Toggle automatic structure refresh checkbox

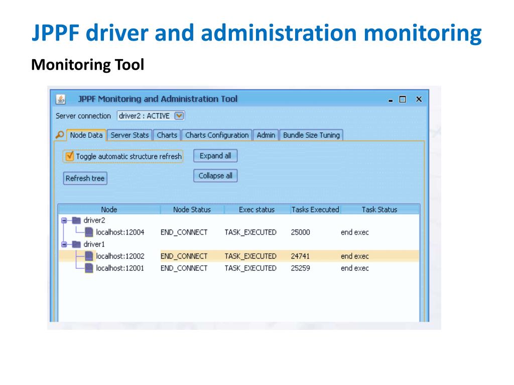point(69,156)
